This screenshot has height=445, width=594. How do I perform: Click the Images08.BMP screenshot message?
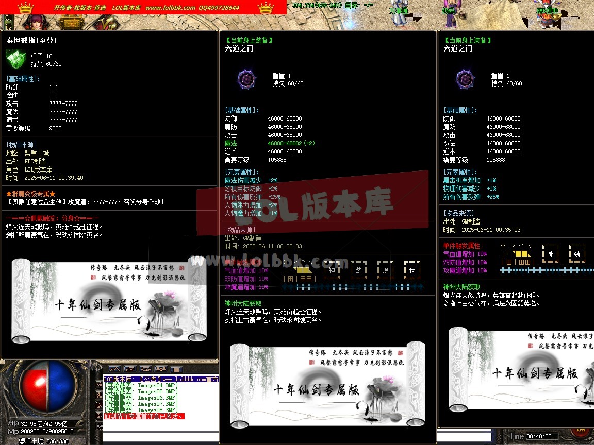tap(141, 410)
